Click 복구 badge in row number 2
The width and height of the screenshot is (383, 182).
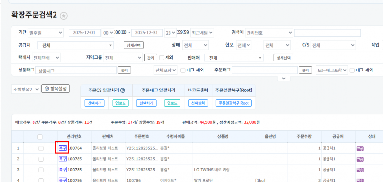coord(63,159)
